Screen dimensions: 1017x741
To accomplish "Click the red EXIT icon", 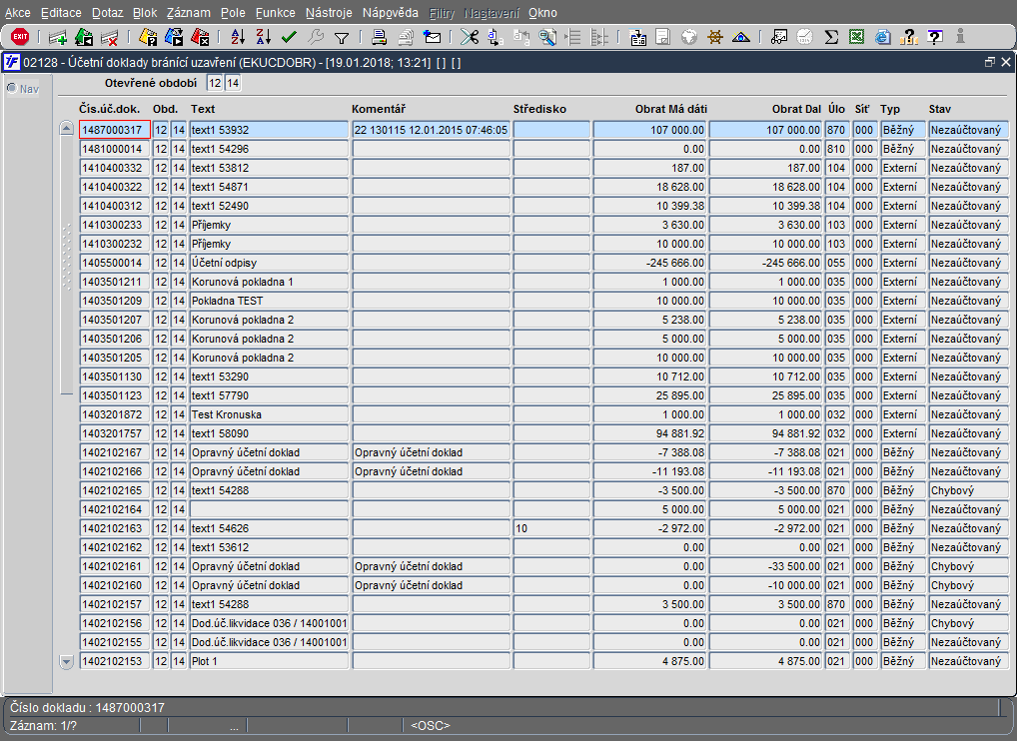I will pyautogui.click(x=20, y=37).
